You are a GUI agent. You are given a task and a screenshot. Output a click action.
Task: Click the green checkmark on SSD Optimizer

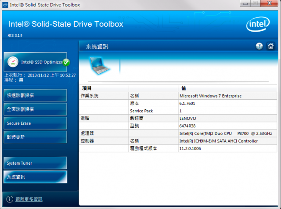click(x=66, y=62)
